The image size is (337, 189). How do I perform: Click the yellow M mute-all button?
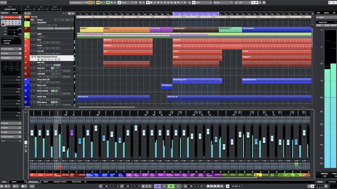pyautogui.click(x=98, y=3)
